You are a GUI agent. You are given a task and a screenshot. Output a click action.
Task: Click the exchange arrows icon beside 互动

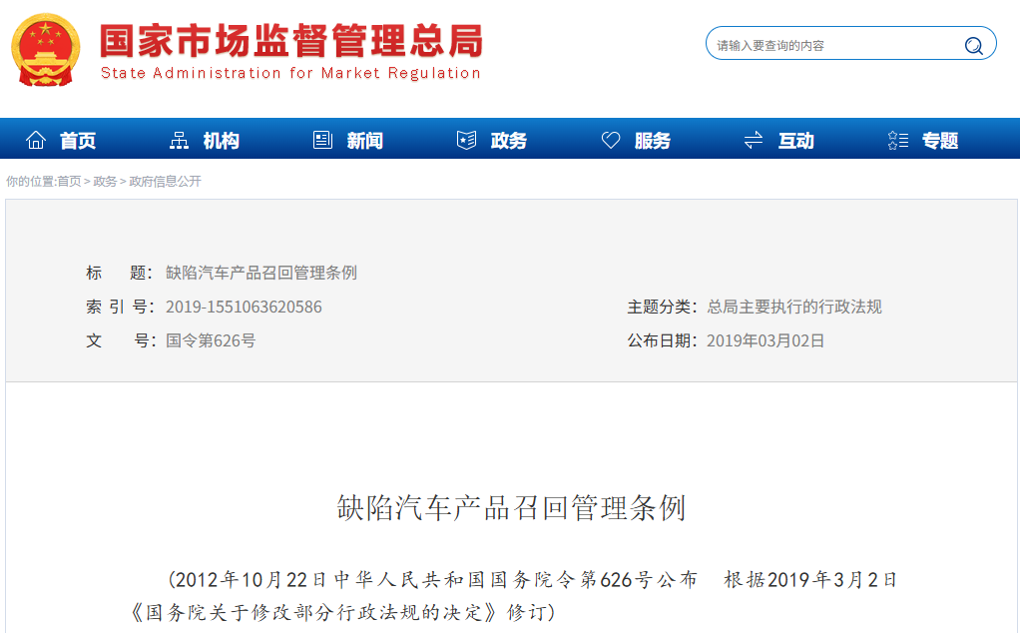click(x=754, y=140)
